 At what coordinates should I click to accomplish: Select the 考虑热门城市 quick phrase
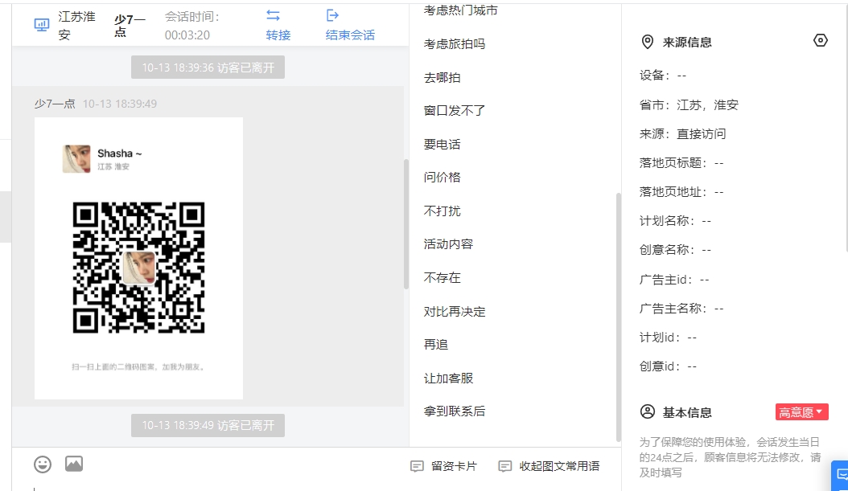pos(461,10)
